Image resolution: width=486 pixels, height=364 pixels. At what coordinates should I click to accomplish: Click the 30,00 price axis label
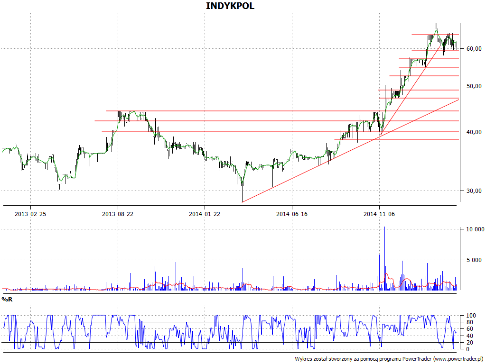(474, 191)
